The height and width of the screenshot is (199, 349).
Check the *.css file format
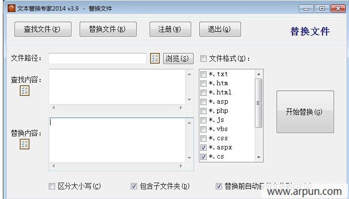point(203,138)
